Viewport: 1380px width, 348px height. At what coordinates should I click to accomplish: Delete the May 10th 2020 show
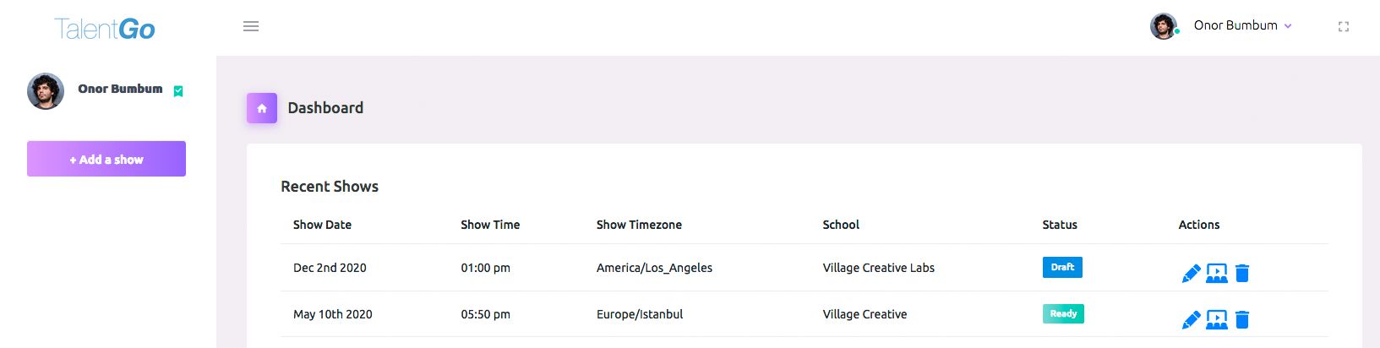tap(1242, 319)
